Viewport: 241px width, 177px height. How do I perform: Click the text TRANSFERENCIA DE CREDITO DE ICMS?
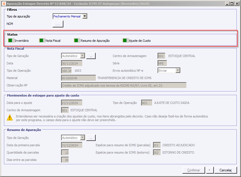[124, 78]
